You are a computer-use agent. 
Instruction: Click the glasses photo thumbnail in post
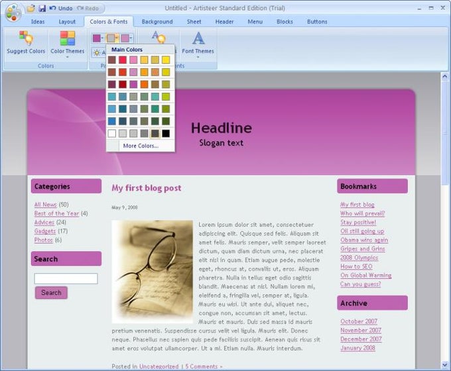click(152, 272)
